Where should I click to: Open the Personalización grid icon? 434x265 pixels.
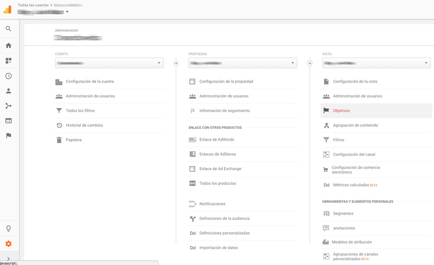[9, 60]
